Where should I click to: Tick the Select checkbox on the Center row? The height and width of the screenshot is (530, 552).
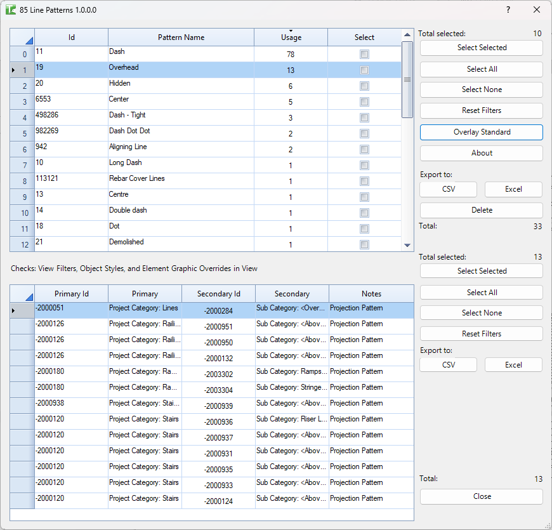pos(364,102)
